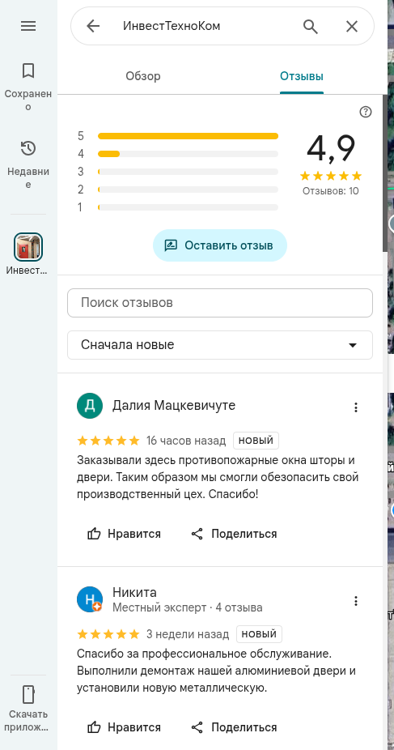Viewport: 394px width, 750px height.
Task: Click the five-star row in Никита's review
Action: point(108,634)
